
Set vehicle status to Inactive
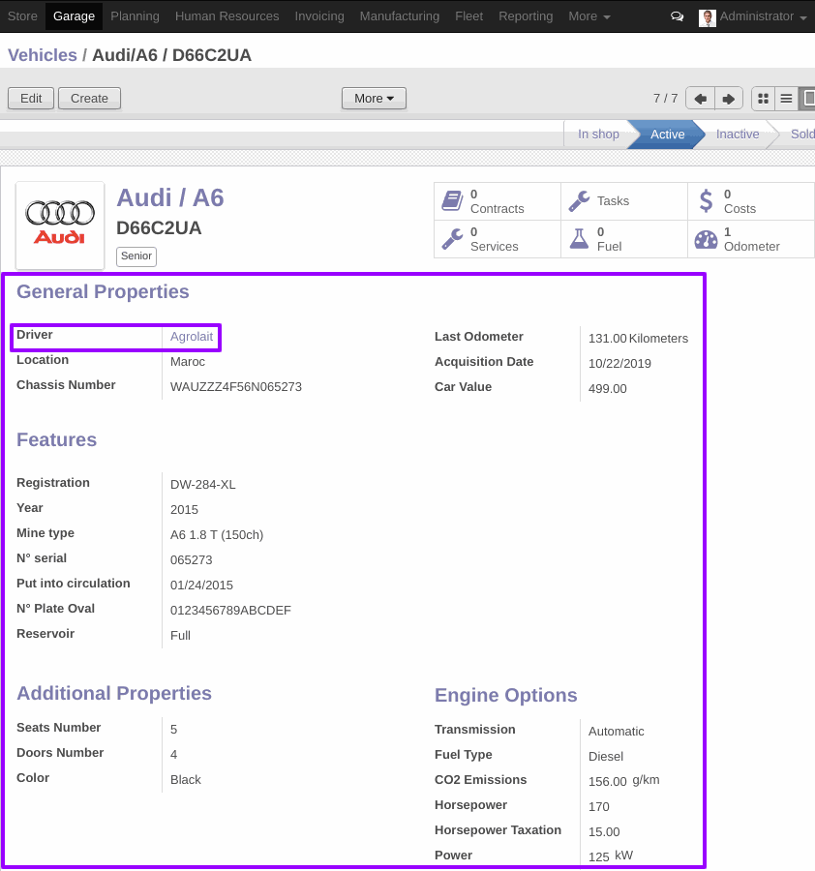click(738, 135)
